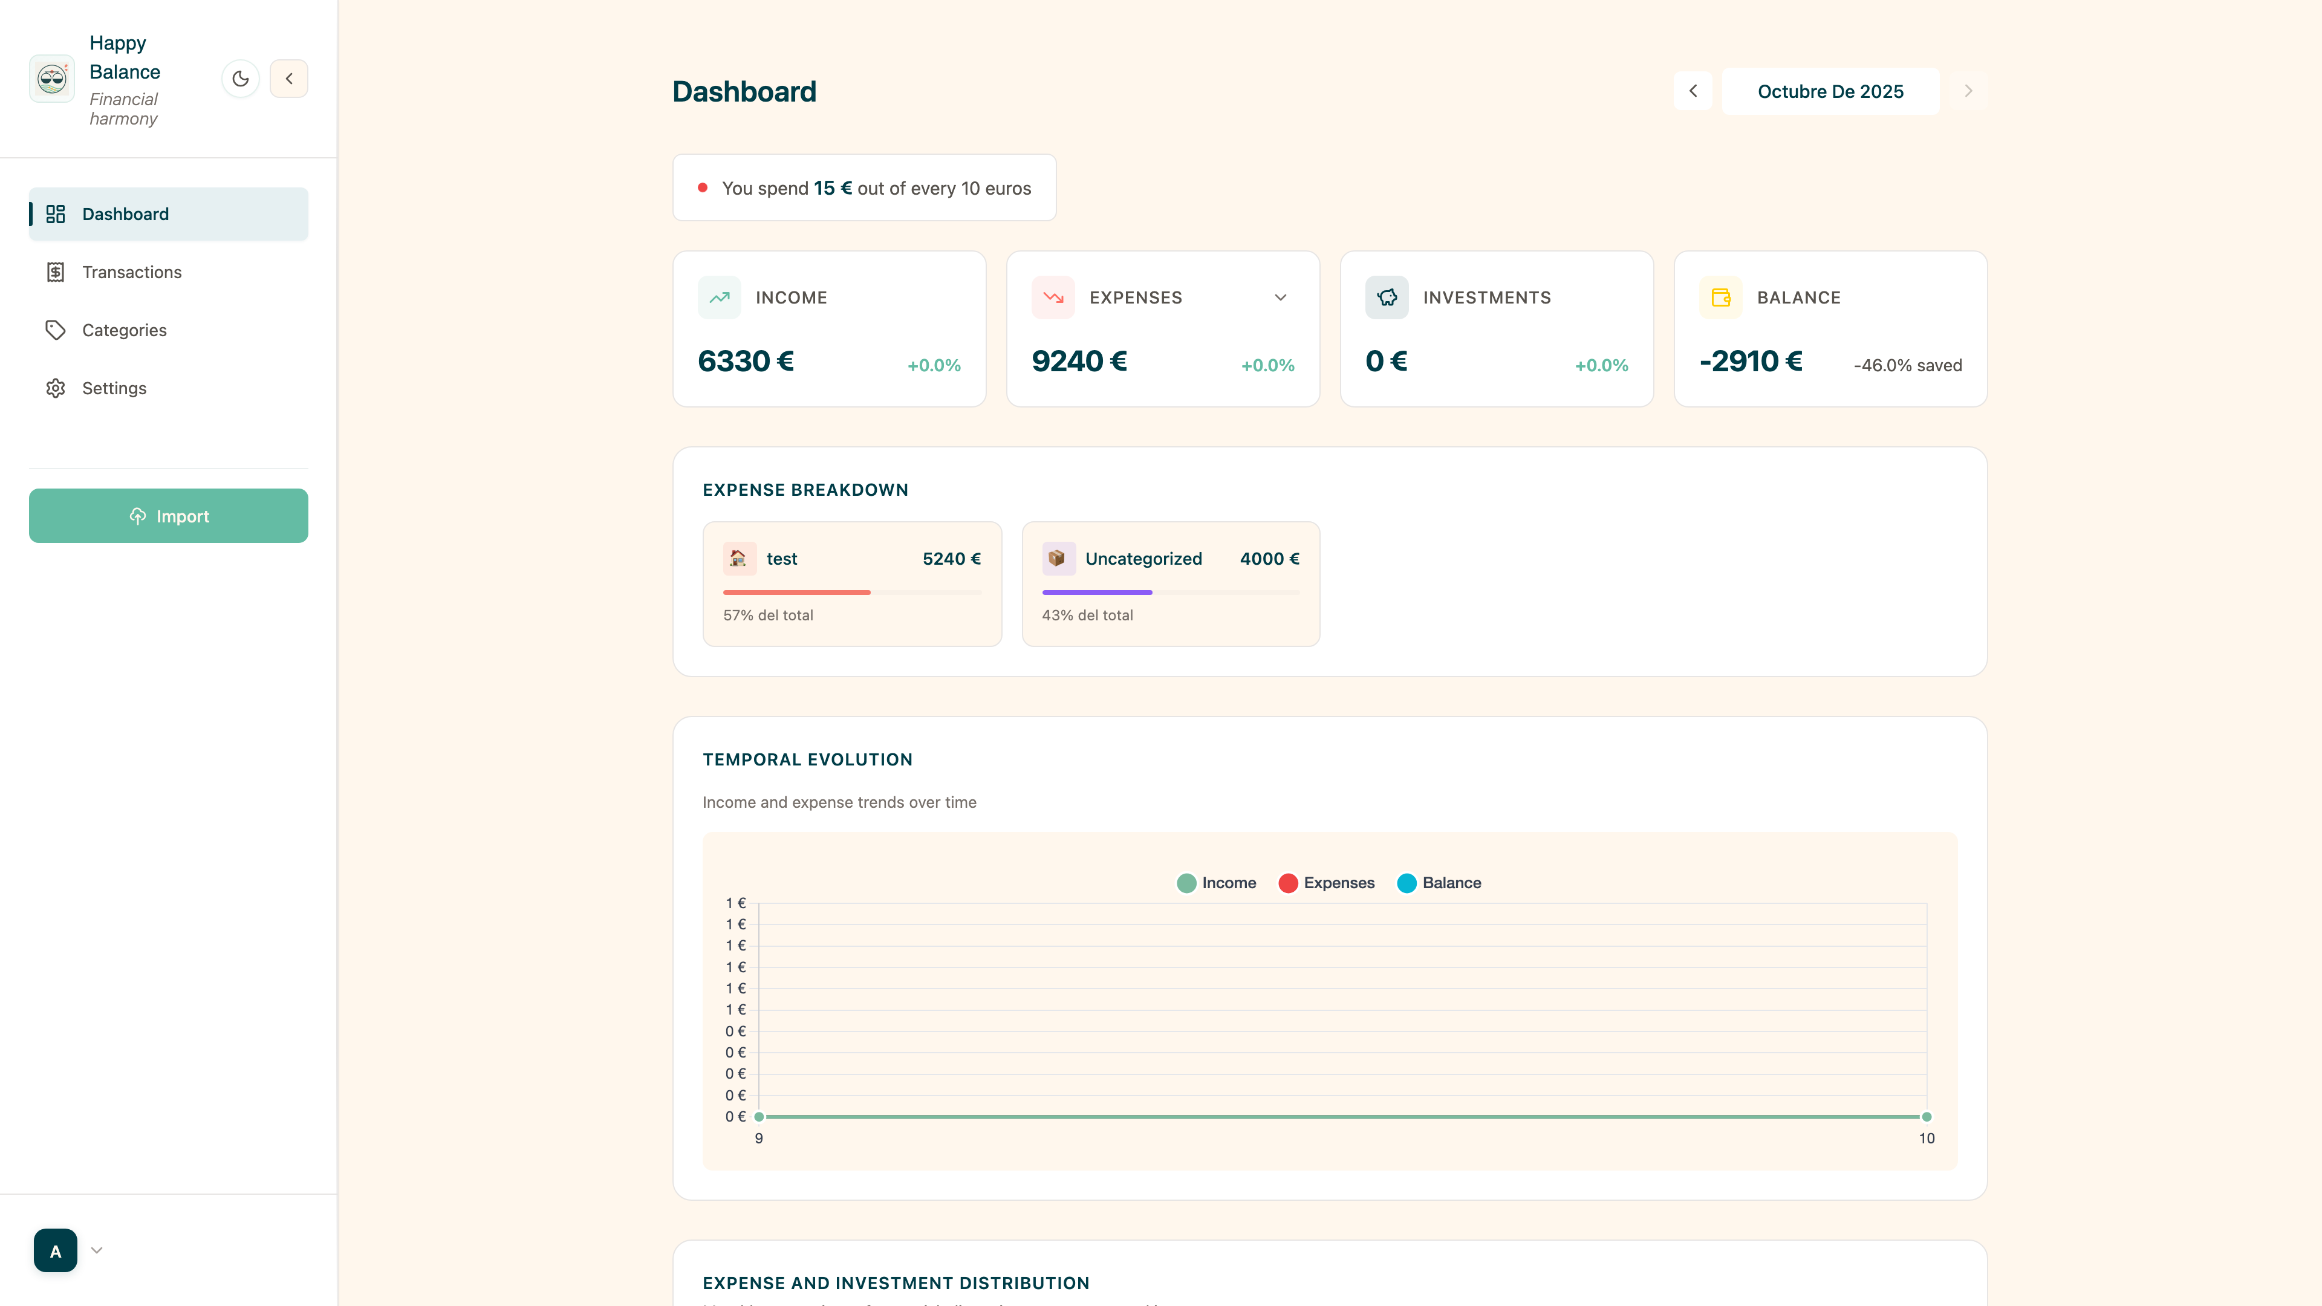Image resolution: width=2322 pixels, height=1306 pixels.
Task: Toggle the Balance series in chart legend
Action: [1439, 883]
